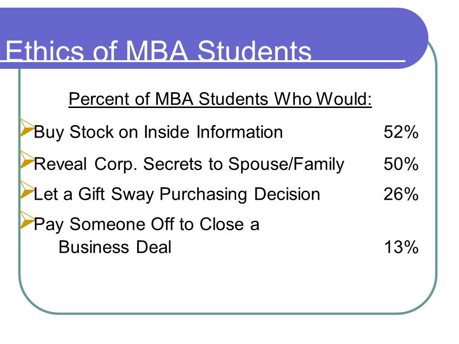Select Pay Someone Off to Close a text

pos(147,225)
